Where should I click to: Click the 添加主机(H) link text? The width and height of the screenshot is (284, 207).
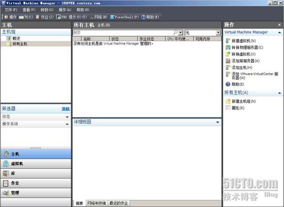coord(242,68)
